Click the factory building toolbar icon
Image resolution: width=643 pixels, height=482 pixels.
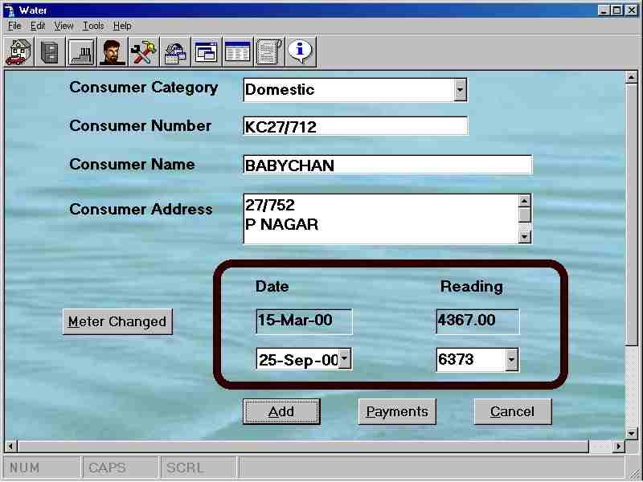click(81, 52)
